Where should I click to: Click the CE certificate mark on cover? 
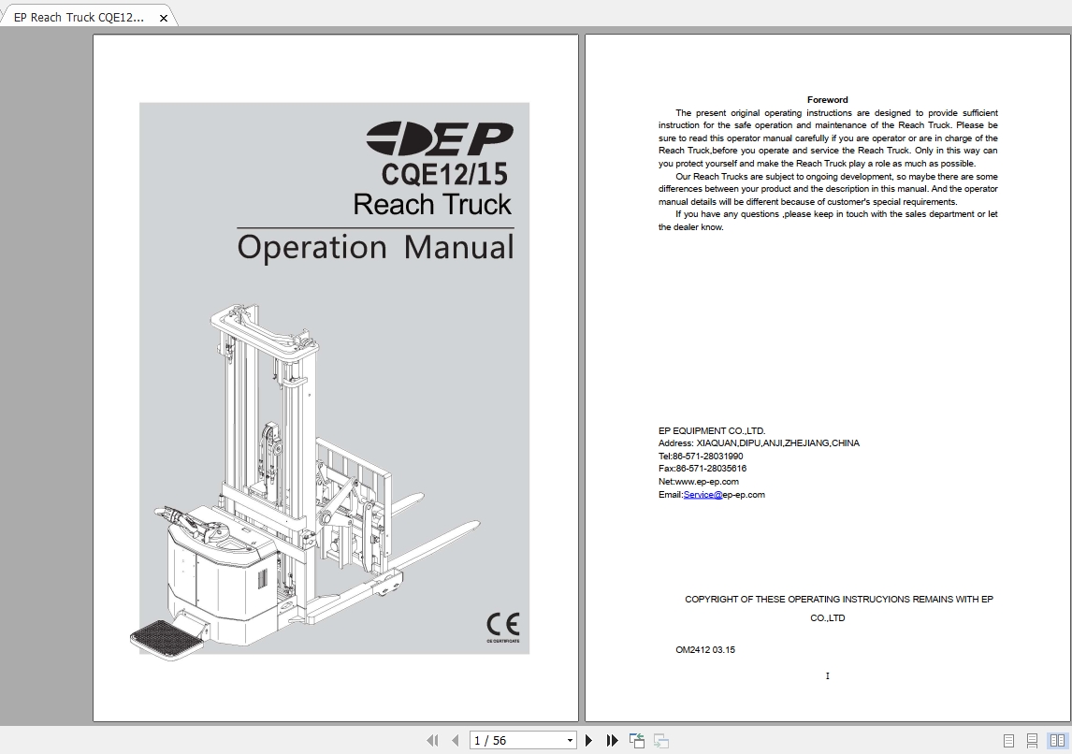503,626
